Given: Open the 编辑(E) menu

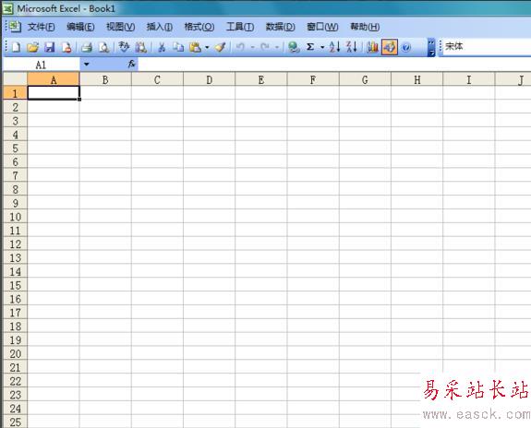Looking at the screenshot, I should pyautogui.click(x=80, y=27).
